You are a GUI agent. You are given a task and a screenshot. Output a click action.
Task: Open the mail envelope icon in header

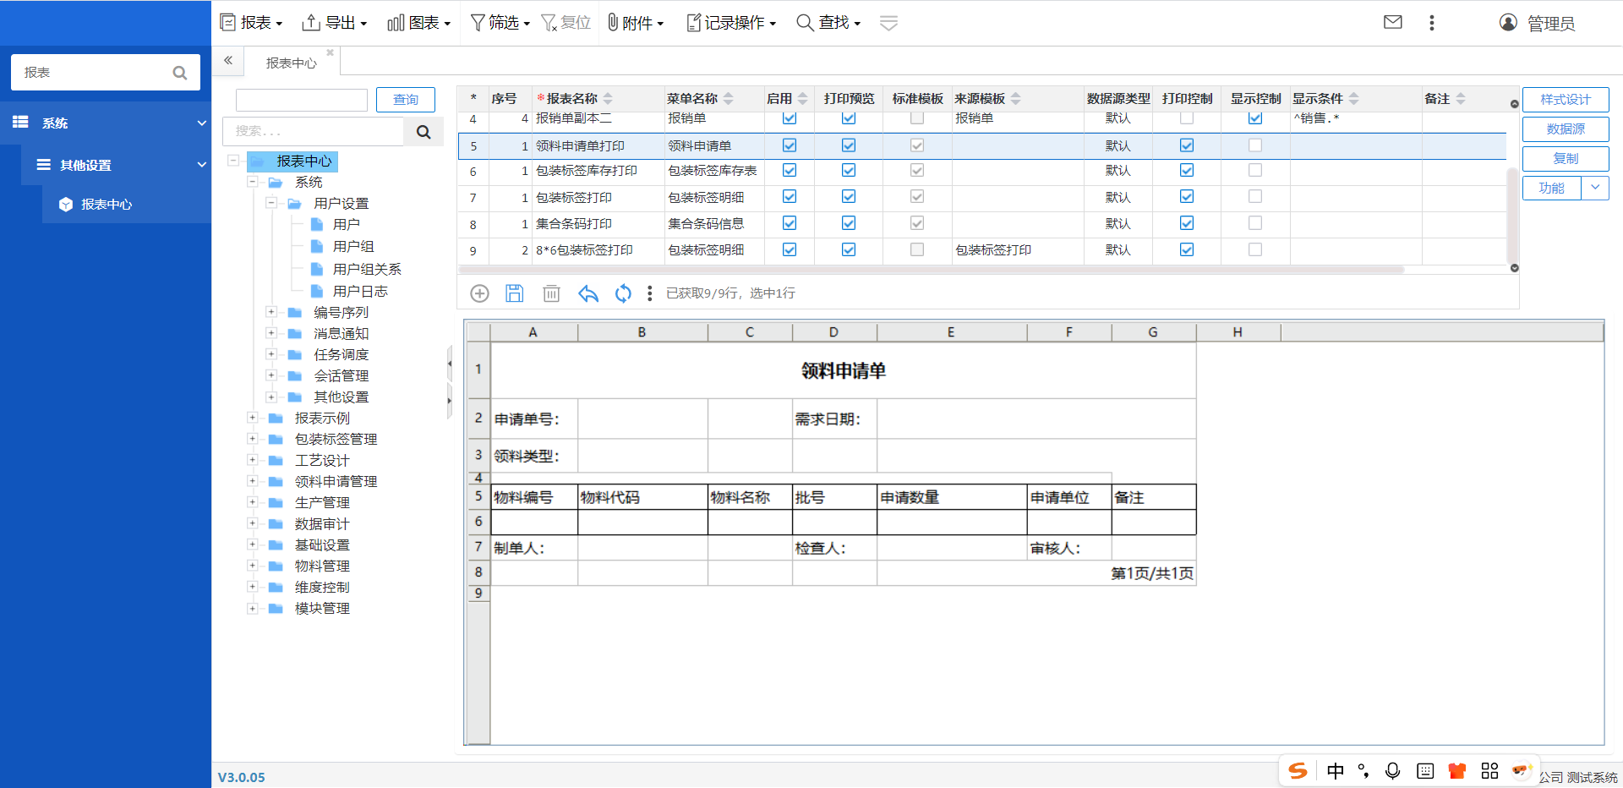pyautogui.click(x=1393, y=23)
